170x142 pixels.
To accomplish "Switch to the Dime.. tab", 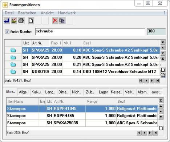I will coord(63,92).
